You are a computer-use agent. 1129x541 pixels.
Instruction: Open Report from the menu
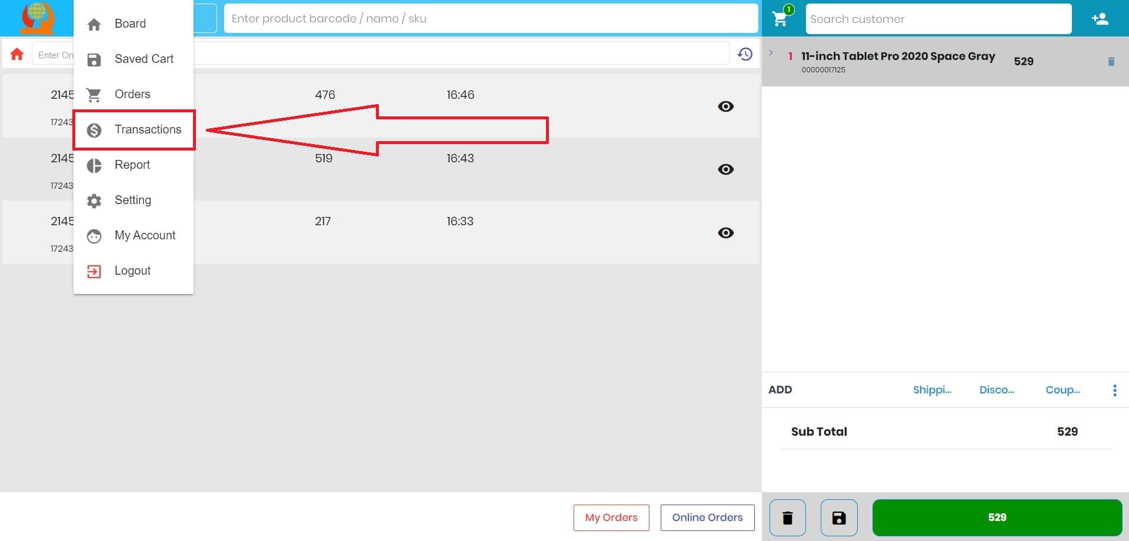(x=132, y=165)
